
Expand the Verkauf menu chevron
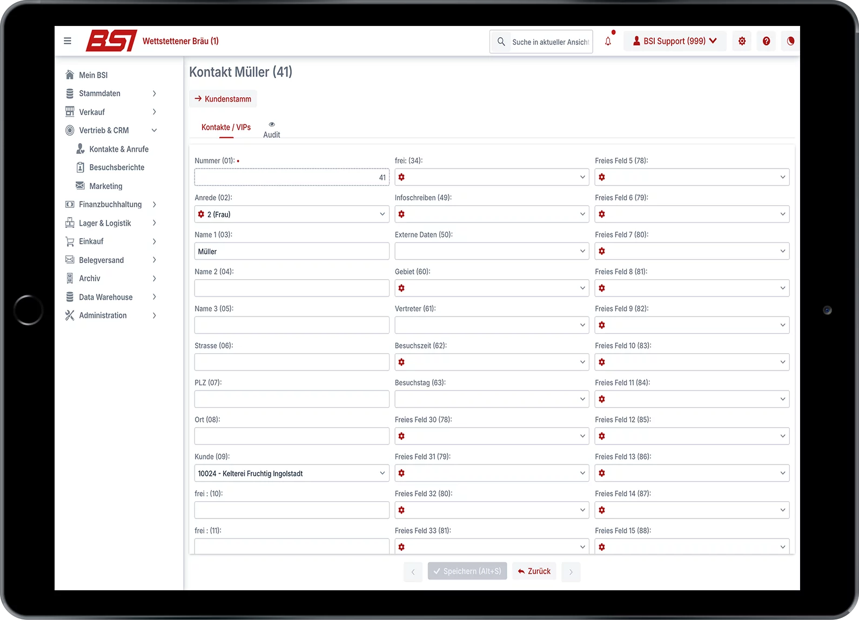pos(155,112)
